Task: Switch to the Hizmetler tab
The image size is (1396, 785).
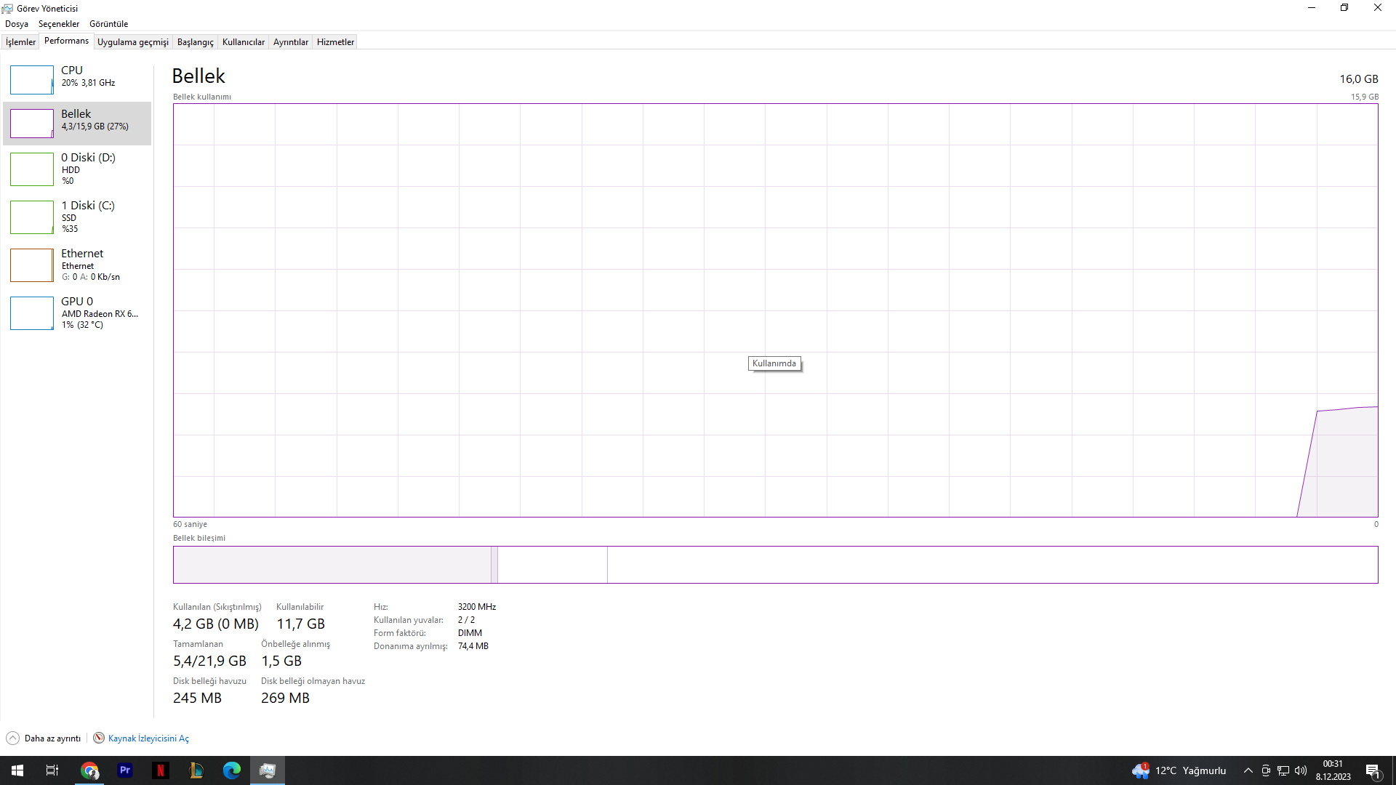Action: [335, 42]
